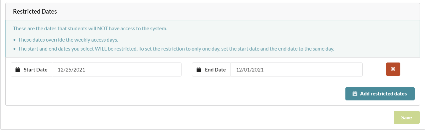Click the calendar icon beside Start Date
This screenshot has width=425, height=130.
[x=18, y=70]
